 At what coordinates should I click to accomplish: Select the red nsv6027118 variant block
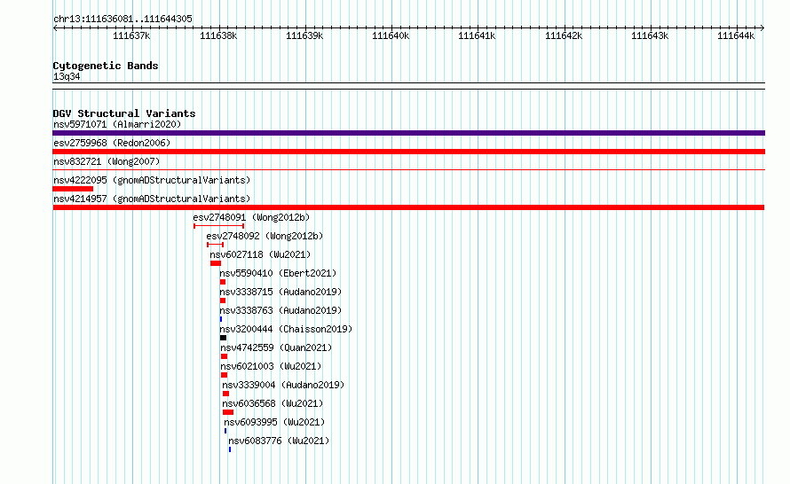point(216,263)
